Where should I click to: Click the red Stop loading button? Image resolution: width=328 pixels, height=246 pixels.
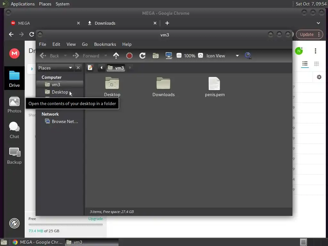129,56
